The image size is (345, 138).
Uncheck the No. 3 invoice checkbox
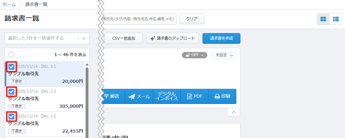(x=12, y=67)
